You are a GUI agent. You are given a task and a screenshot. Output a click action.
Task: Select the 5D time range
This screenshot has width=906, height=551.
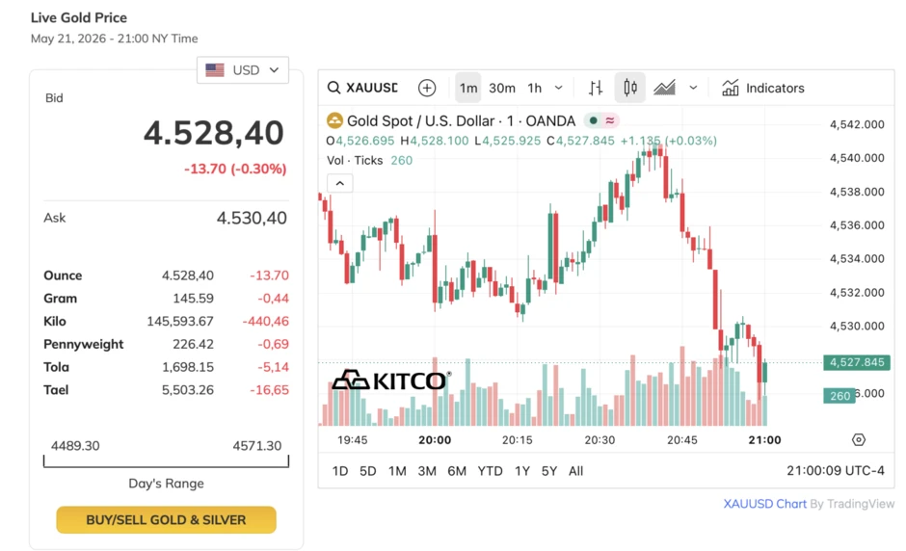pos(367,471)
